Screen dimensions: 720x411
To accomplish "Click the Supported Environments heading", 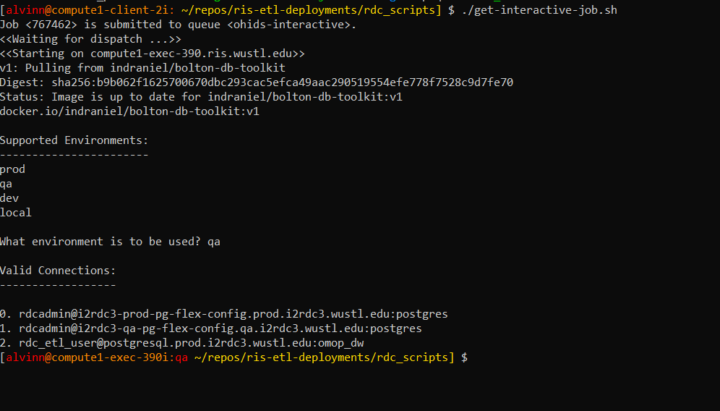I will tap(74, 140).
